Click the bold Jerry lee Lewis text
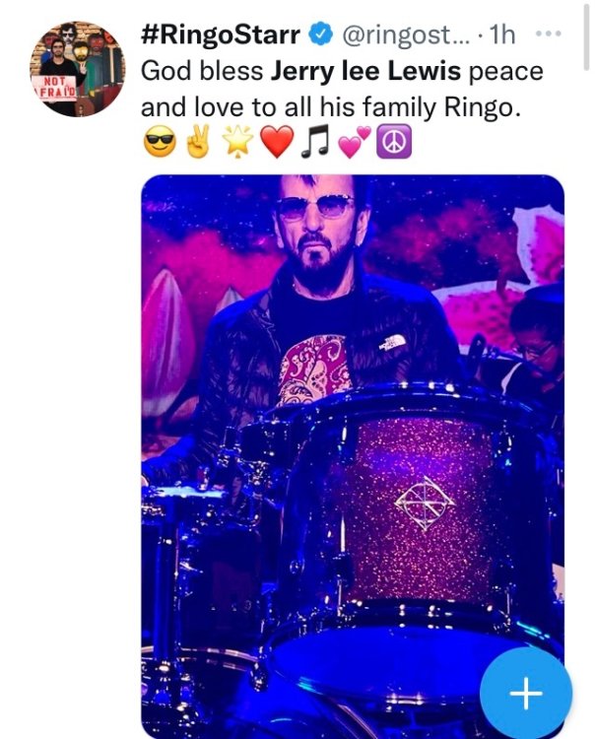This screenshot has width=595, height=739. [365, 71]
